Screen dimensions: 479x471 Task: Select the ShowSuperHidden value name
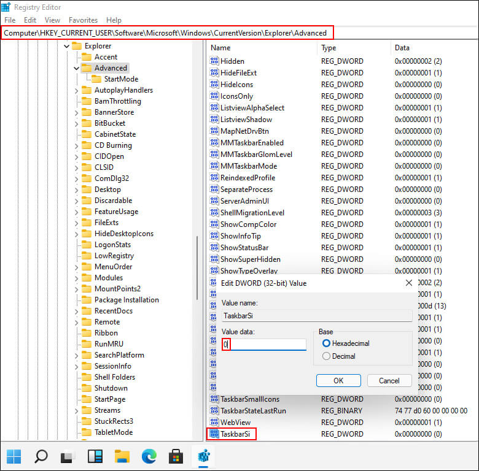[251, 259]
